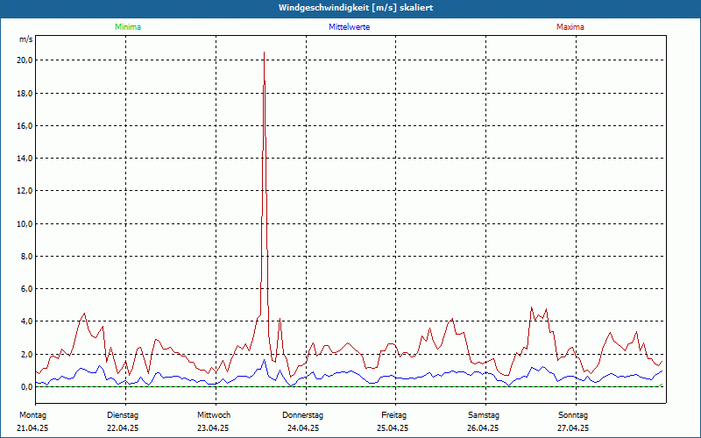
Task: Click the 26.04.25 date label
Action: pyautogui.click(x=483, y=428)
